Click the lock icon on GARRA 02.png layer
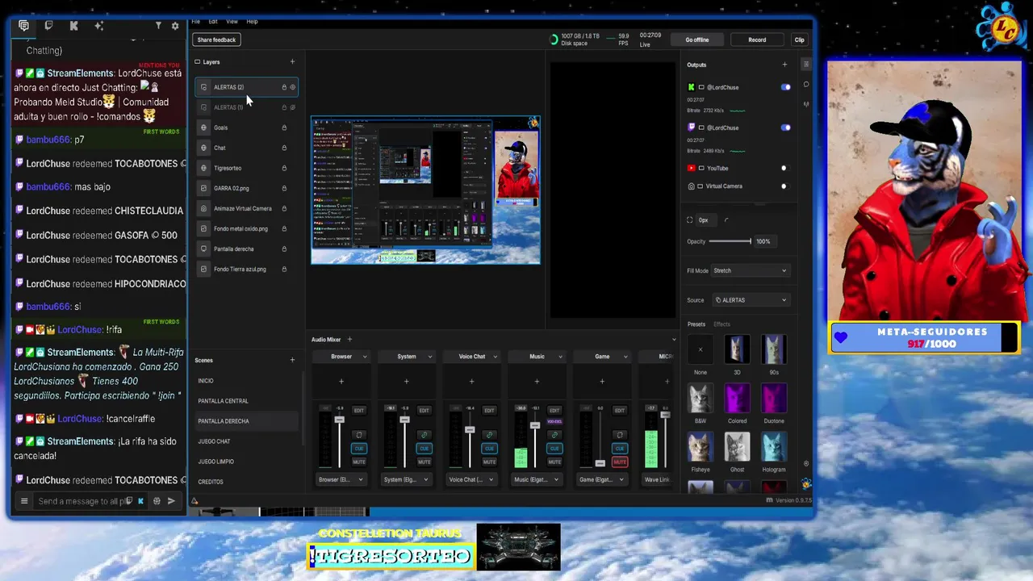The image size is (1033, 581). tap(284, 188)
